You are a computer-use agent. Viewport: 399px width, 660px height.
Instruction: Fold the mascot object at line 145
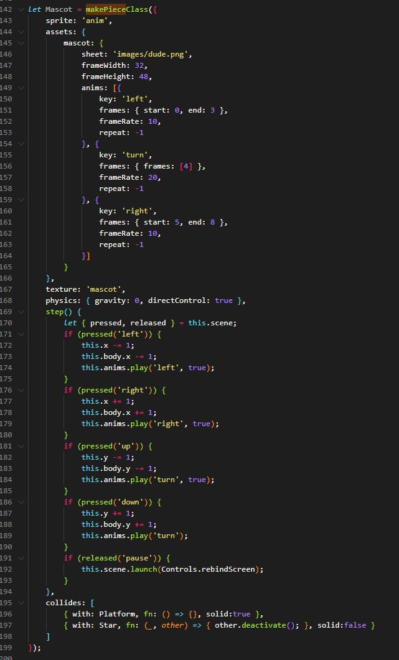click(x=22, y=44)
